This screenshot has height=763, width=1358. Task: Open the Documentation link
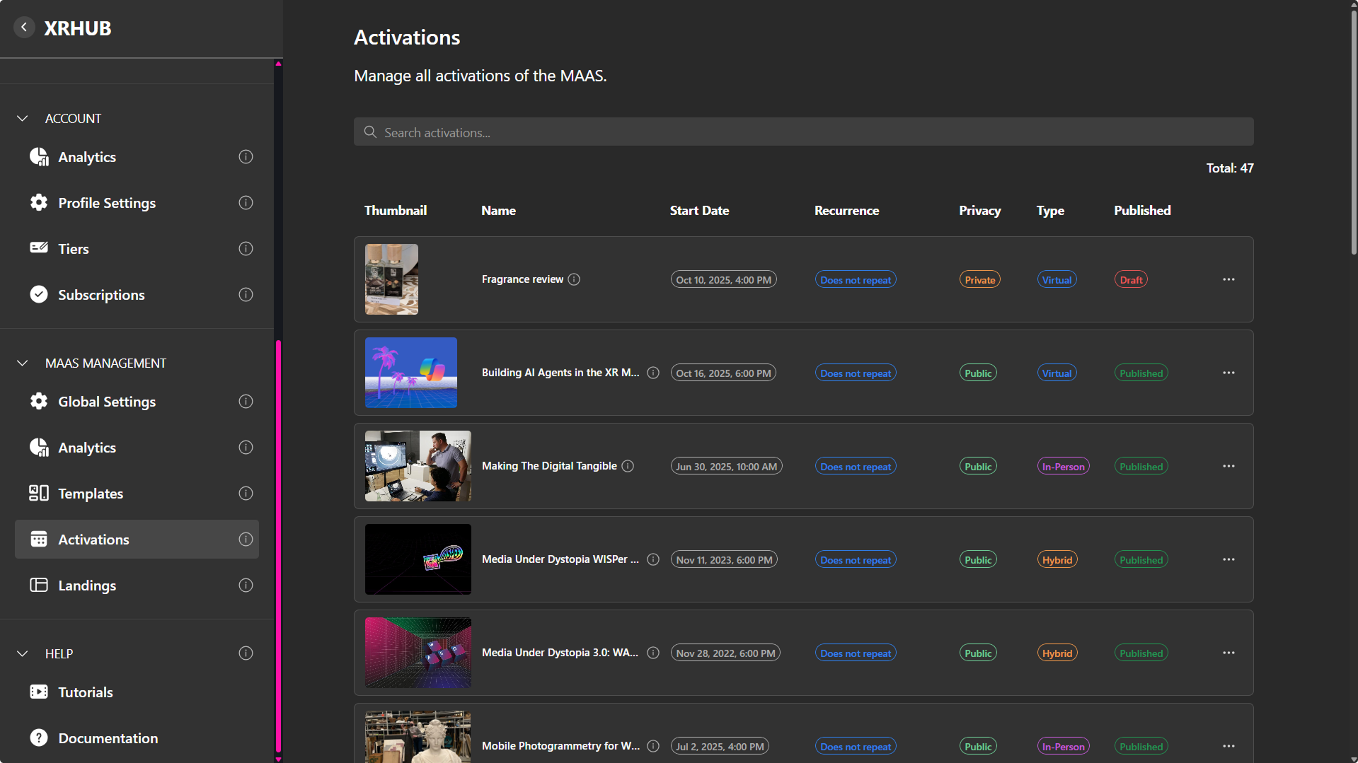(108, 738)
